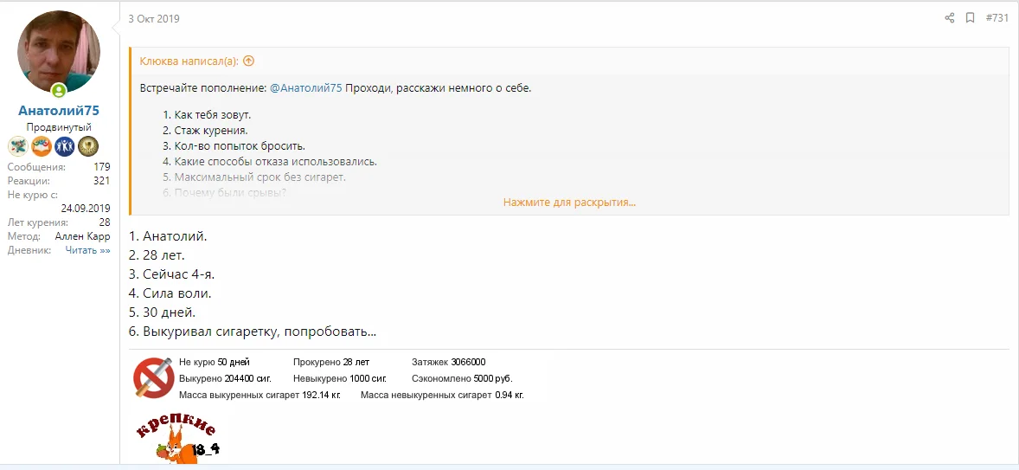Jump to the quoted post via the arrow after Клюква написал(а):
The width and height of the screenshot is (1019, 470).
coord(248,61)
